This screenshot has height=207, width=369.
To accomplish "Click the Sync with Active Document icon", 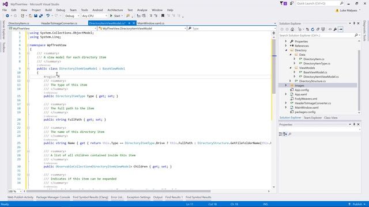I will (x=307, y=29).
